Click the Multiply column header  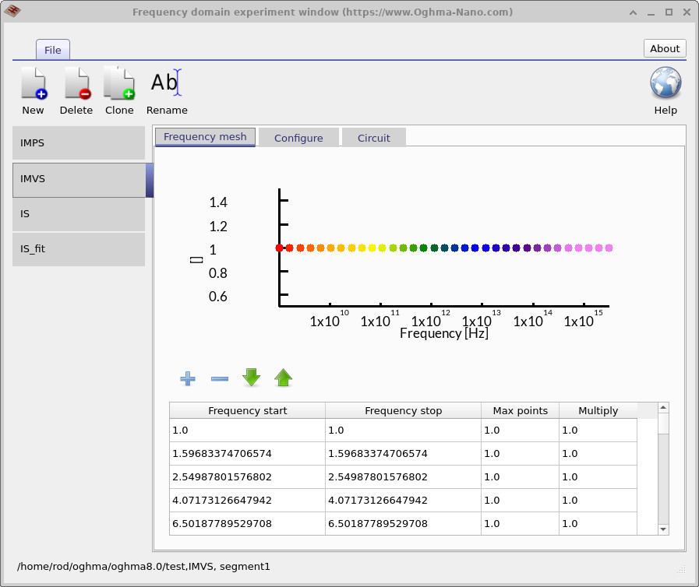598,410
